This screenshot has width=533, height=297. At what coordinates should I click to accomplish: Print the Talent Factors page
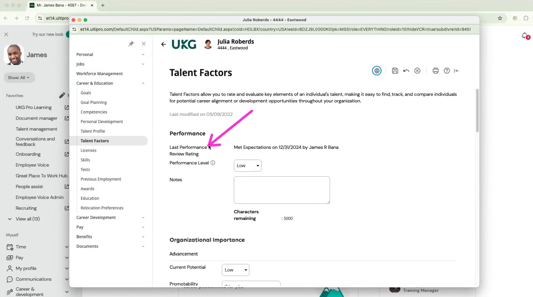(435, 71)
